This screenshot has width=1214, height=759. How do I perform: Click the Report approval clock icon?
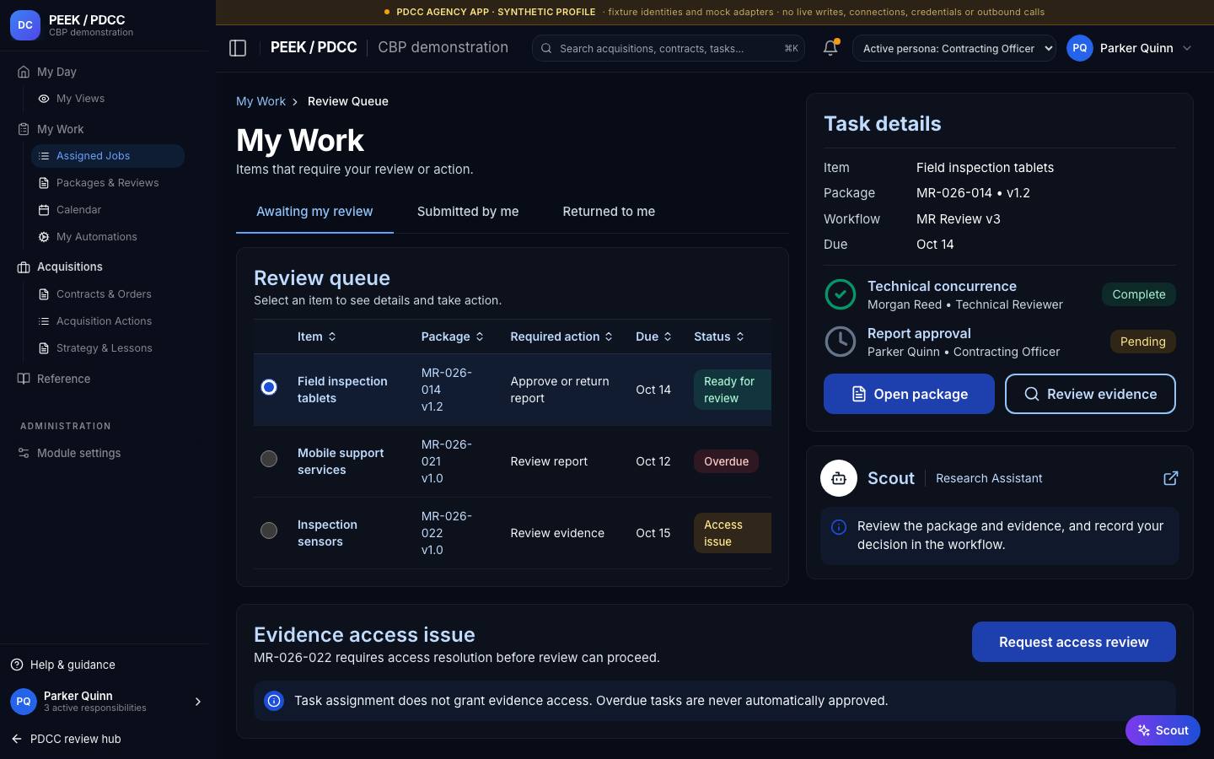pyautogui.click(x=840, y=342)
